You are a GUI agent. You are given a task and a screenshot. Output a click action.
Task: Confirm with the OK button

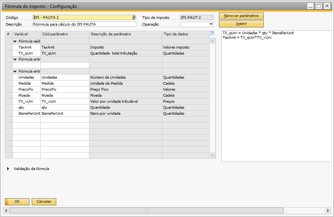pyautogui.click(x=17, y=202)
